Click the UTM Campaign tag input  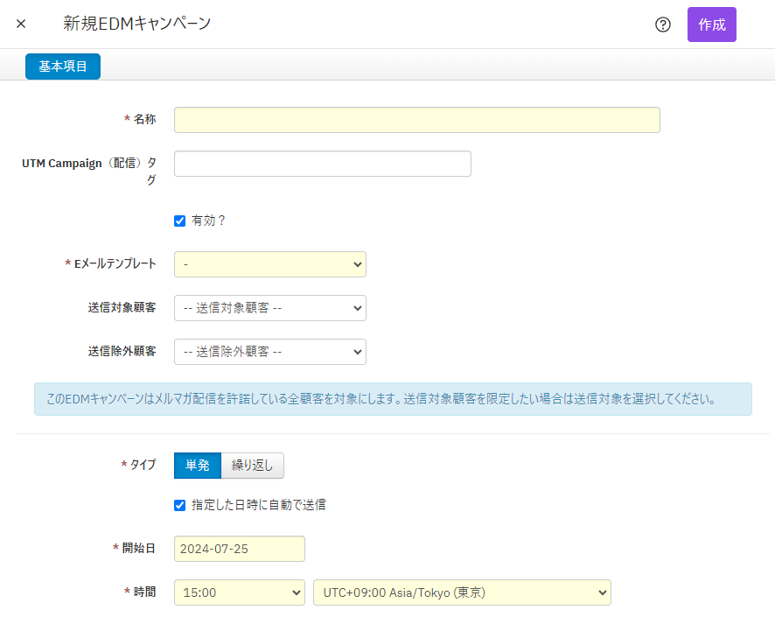pos(322,164)
